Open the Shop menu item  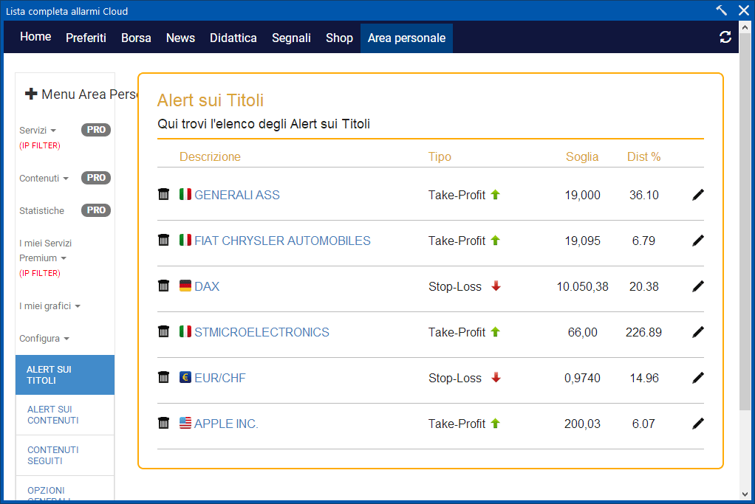click(340, 38)
